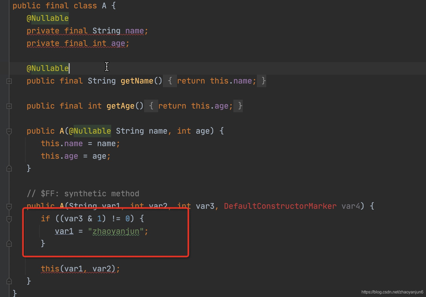Click 'this.age' in the getAge return statement

209,106
